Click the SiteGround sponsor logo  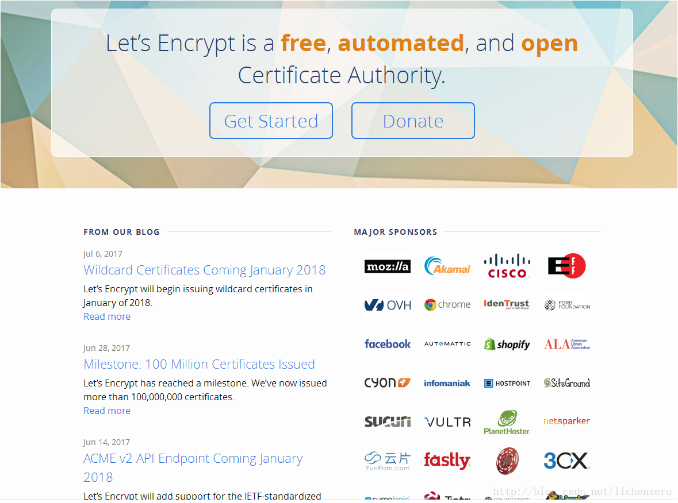567,383
